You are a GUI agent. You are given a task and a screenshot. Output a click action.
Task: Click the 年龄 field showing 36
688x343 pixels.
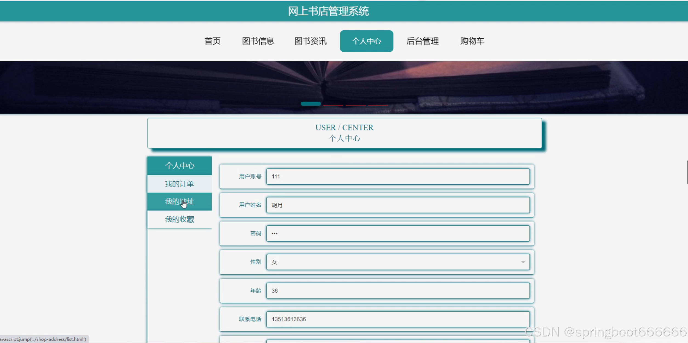pyautogui.click(x=398, y=290)
